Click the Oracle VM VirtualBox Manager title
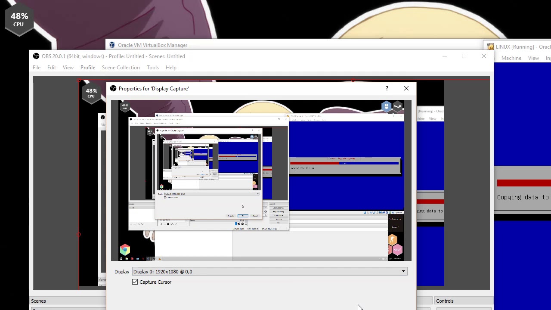The height and width of the screenshot is (310, 551). [152, 45]
